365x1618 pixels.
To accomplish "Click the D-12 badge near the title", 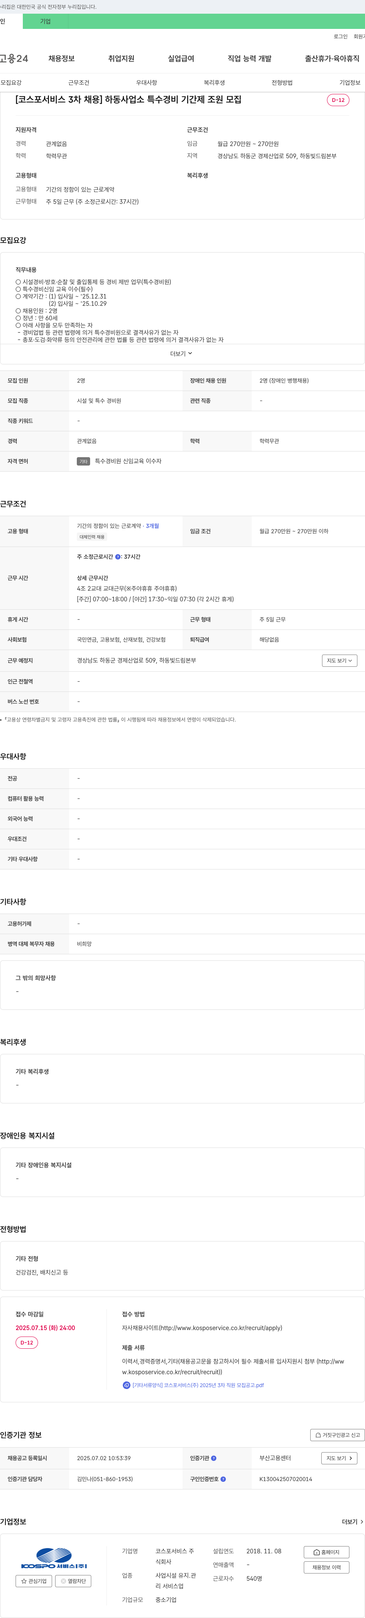I will [338, 100].
